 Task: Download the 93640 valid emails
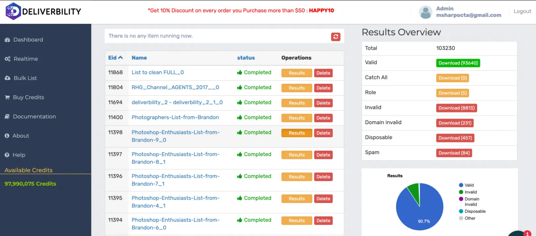[x=458, y=63]
